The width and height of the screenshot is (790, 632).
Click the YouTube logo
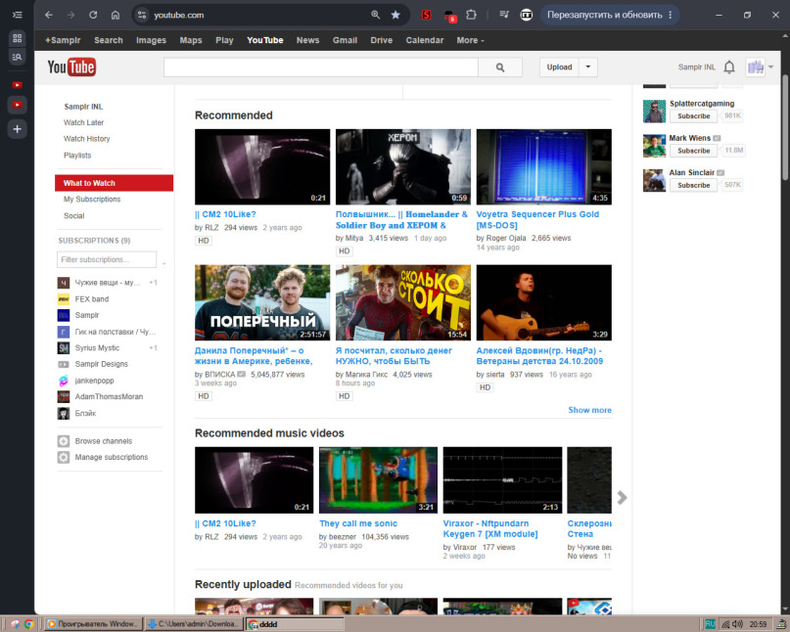coord(71,67)
